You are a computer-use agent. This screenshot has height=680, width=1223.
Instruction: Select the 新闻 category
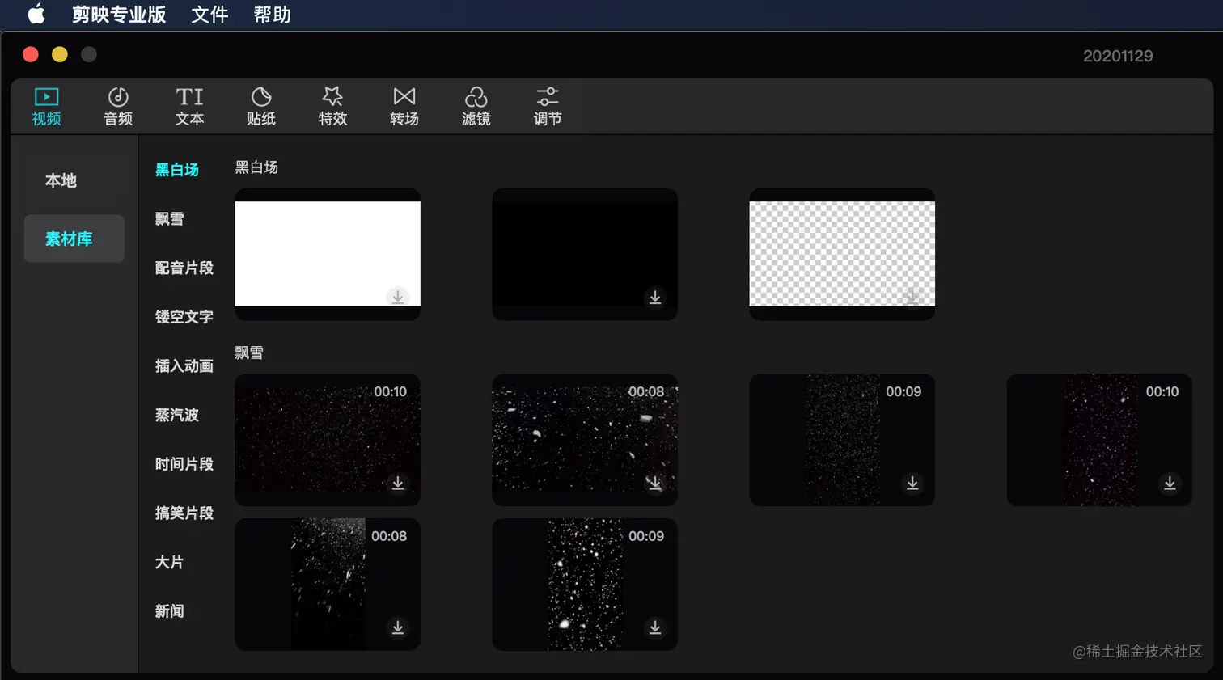click(x=169, y=611)
